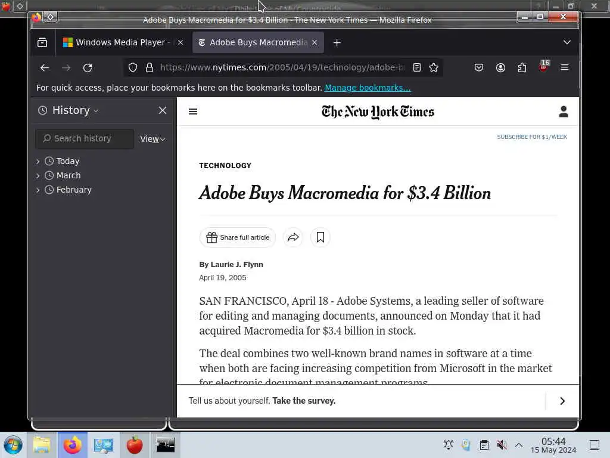Open the Save to Pocket icon
This screenshot has height=458, width=610.
click(x=479, y=68)
